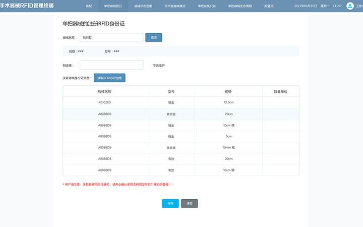Select the X0102E3 table row
This screenshot has width=363, height=227.
pos(180,102)
